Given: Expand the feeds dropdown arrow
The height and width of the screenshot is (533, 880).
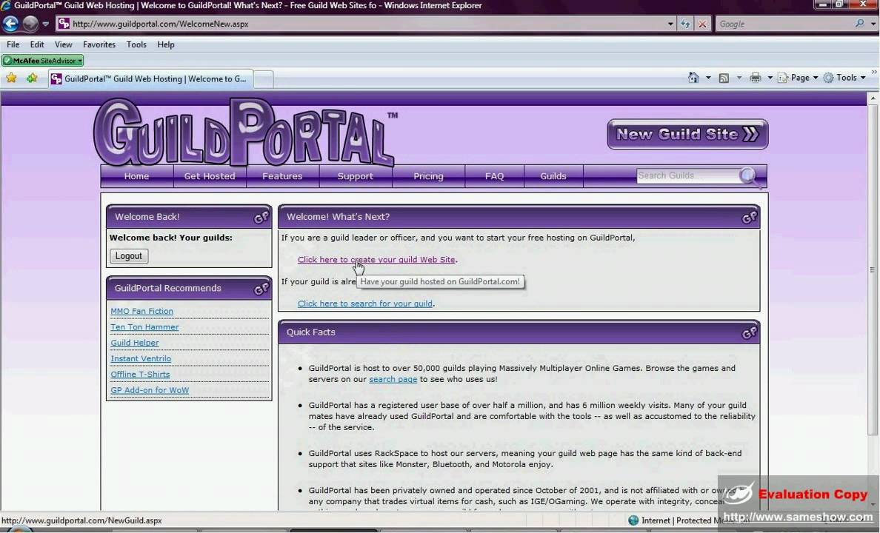Looking at the screenshot, I should (x=739, y=78).
